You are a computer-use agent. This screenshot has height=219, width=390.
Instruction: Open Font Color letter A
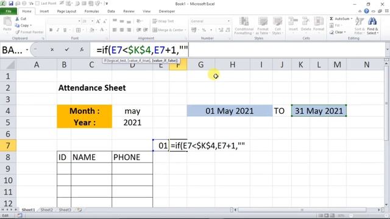pos(102,30)
